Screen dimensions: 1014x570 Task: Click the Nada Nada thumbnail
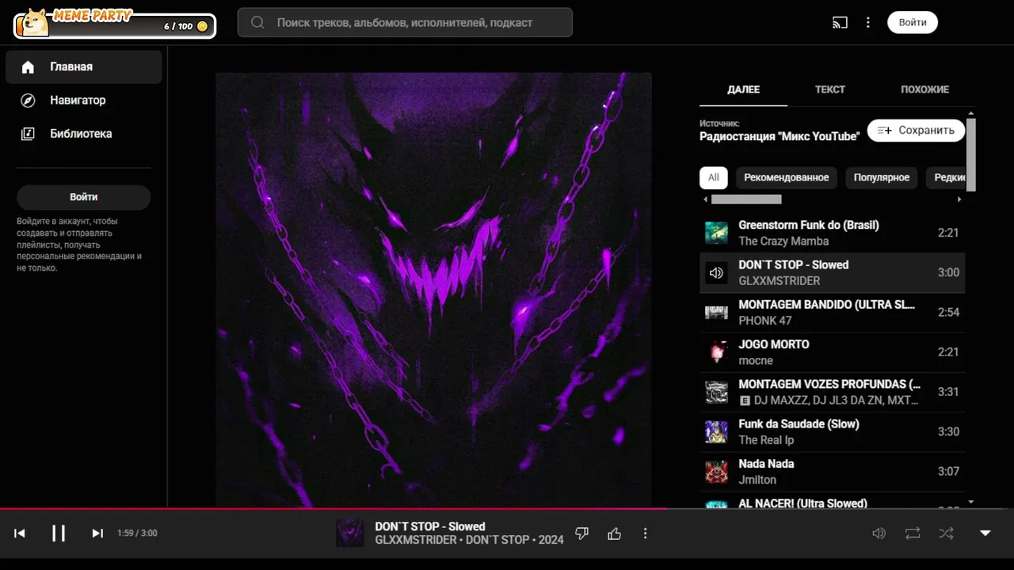pos(716,472)
